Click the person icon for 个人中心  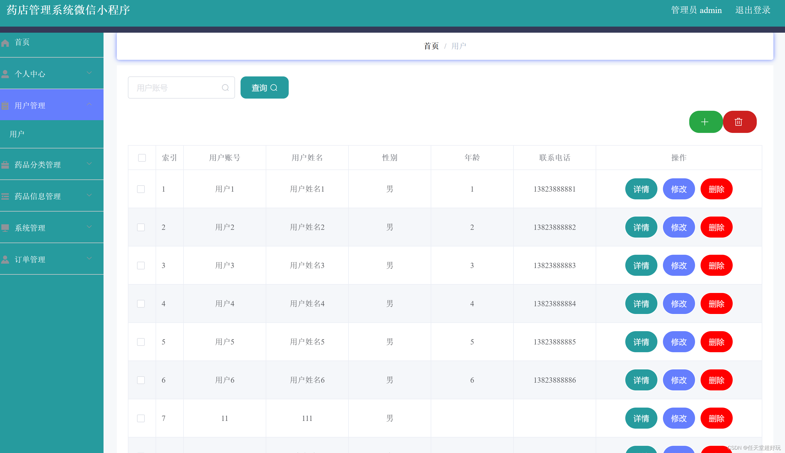[x=5, y=74]
